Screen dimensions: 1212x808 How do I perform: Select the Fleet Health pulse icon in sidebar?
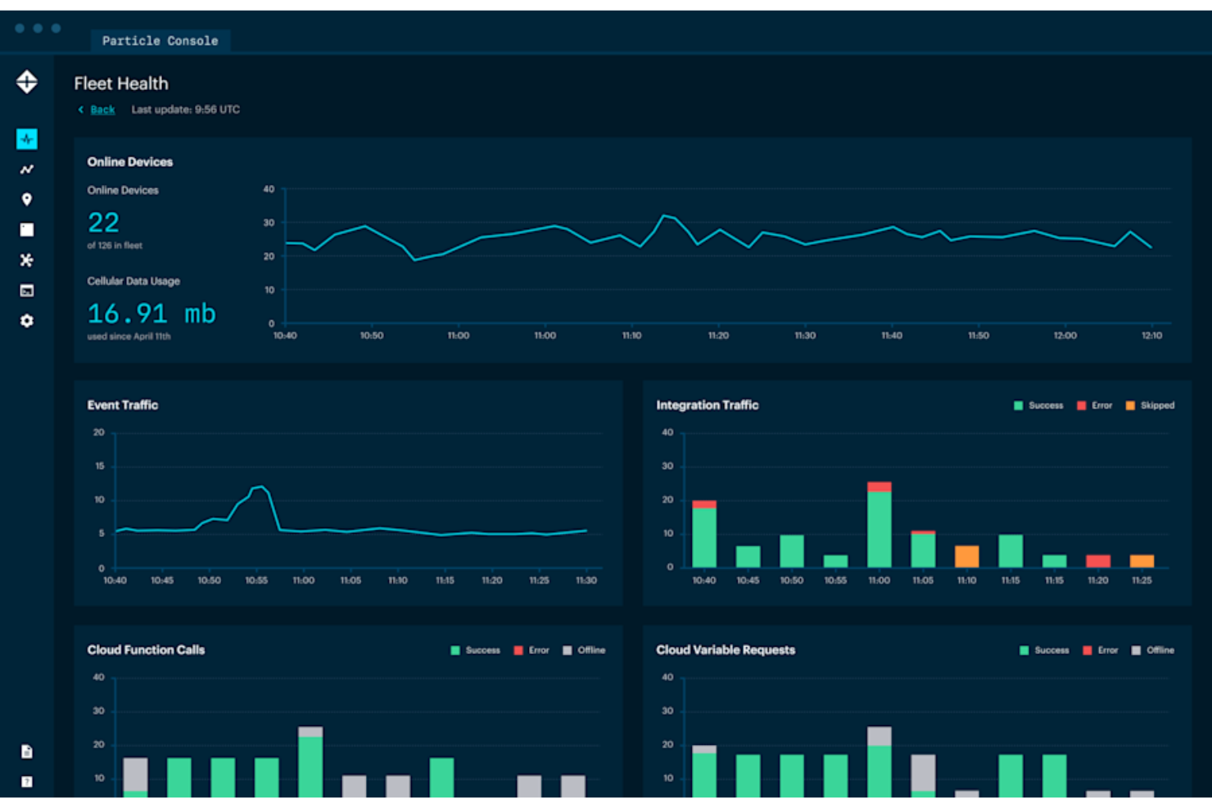tap(27, 138)
